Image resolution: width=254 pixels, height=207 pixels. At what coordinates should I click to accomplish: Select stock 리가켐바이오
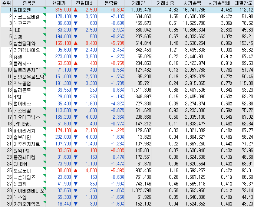point(27,50)
